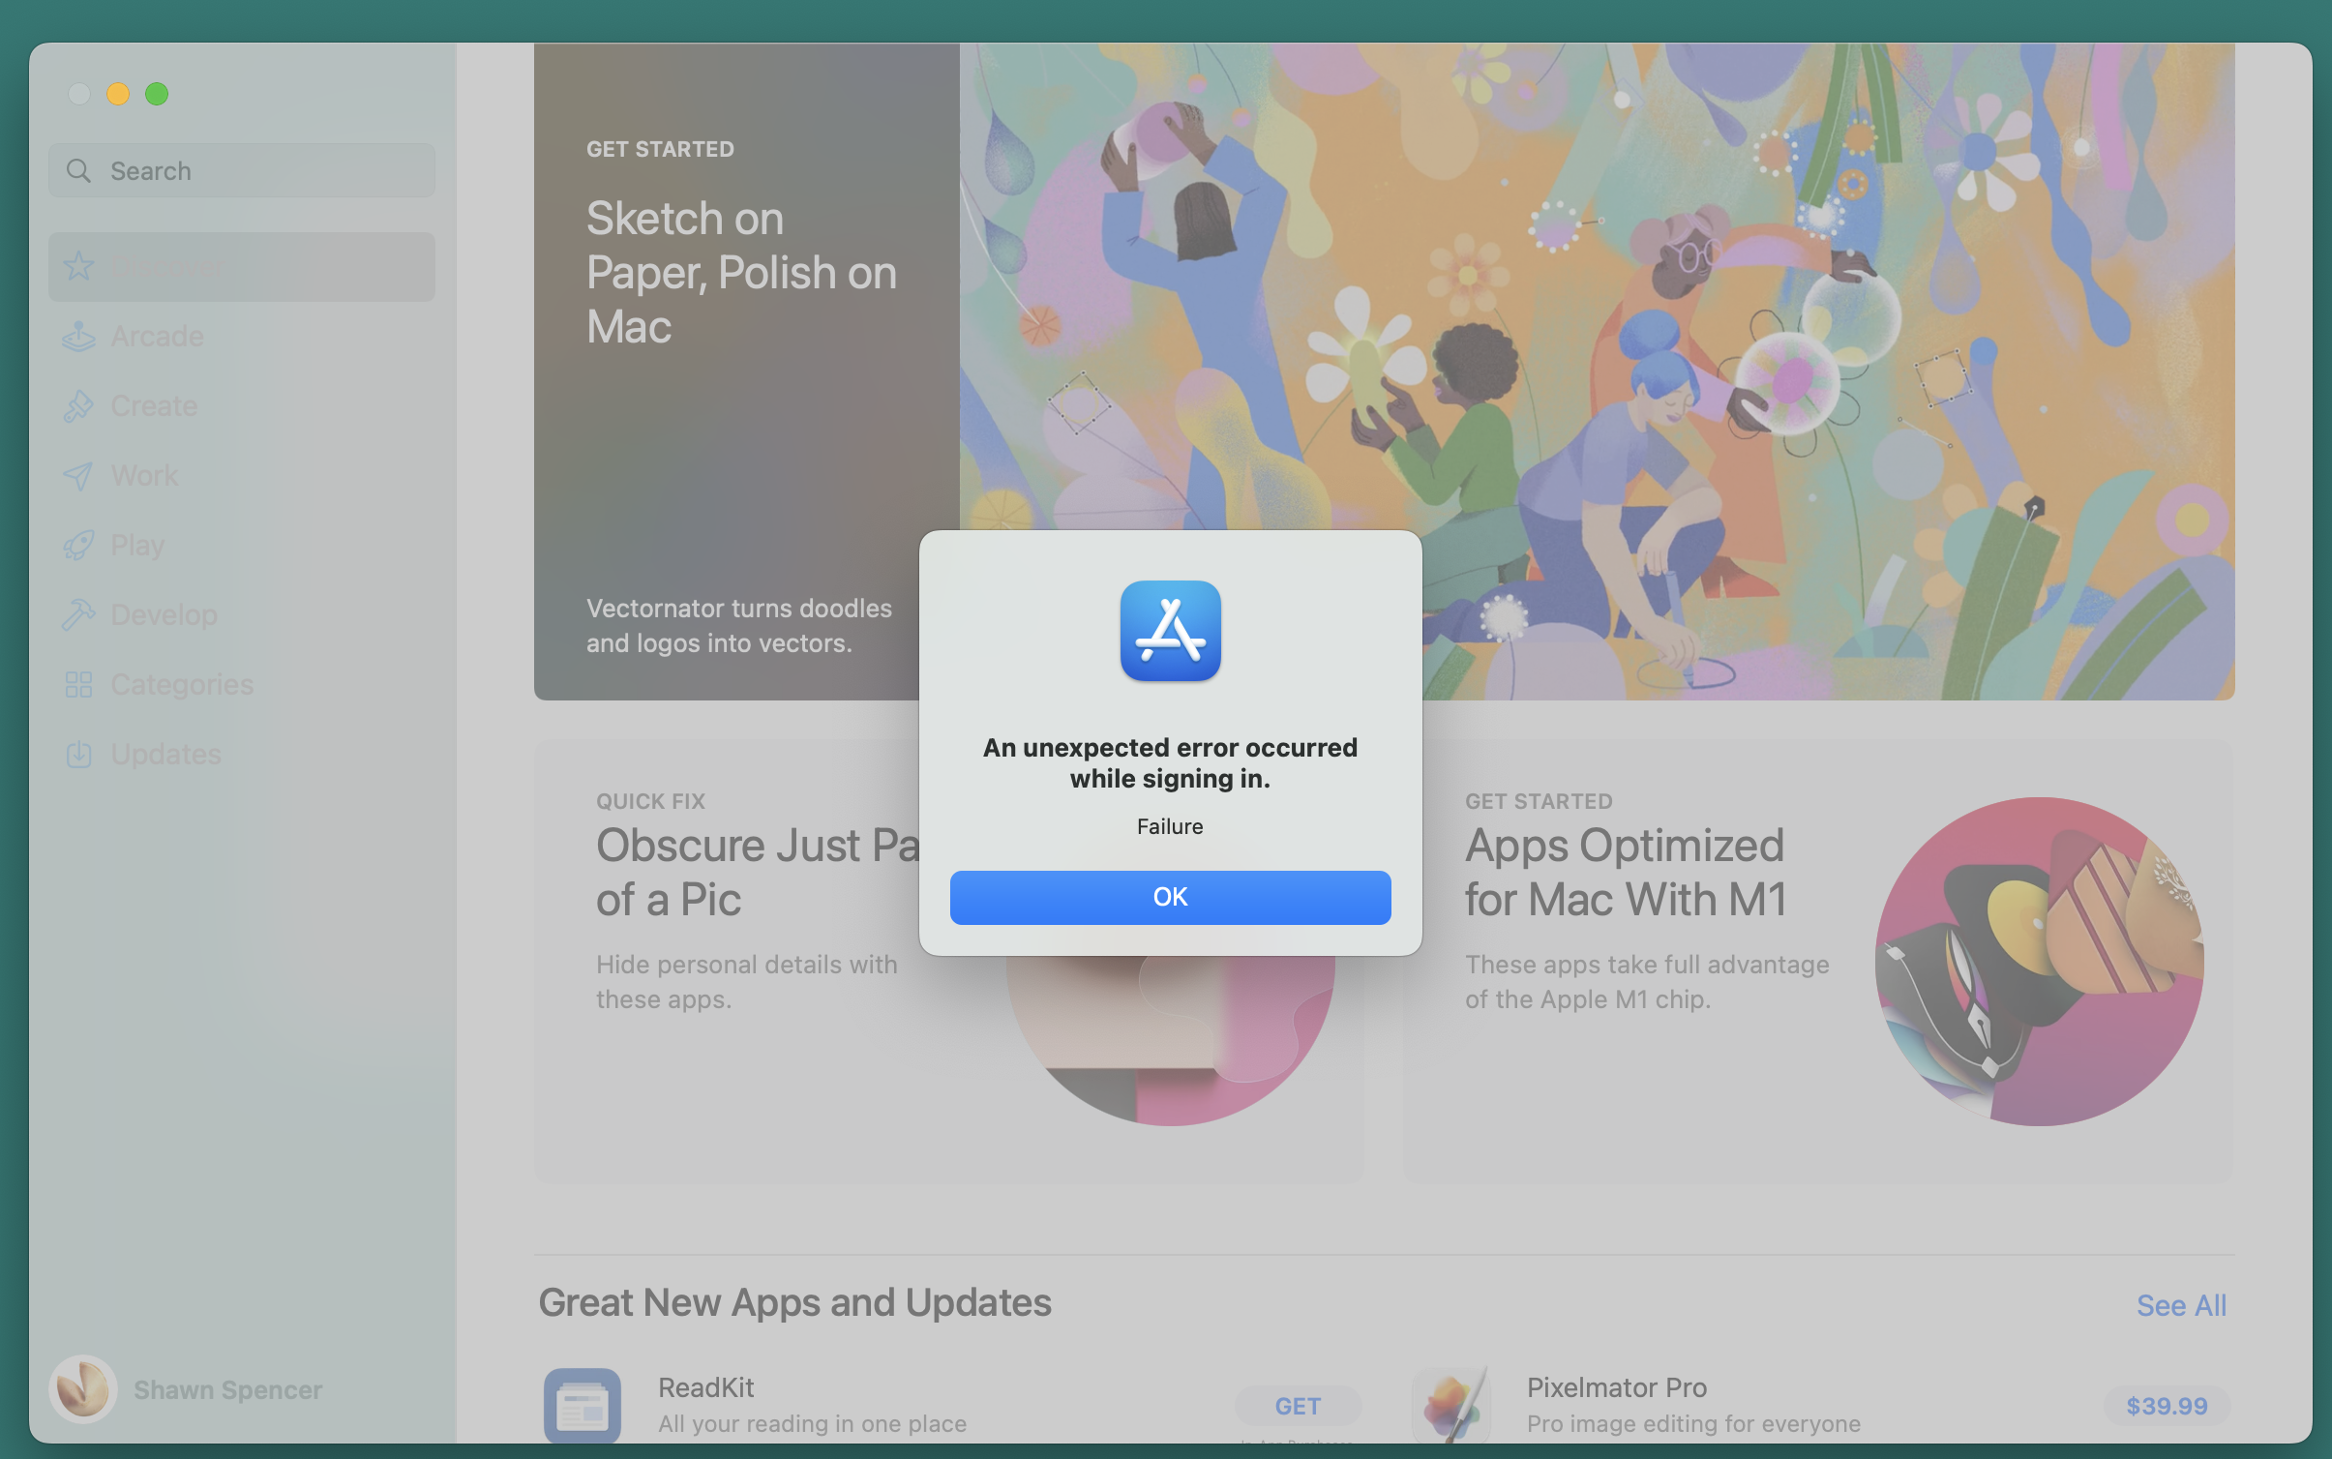
Task: Click the Search magnifier icon
Action: click(x=78, y=171)
